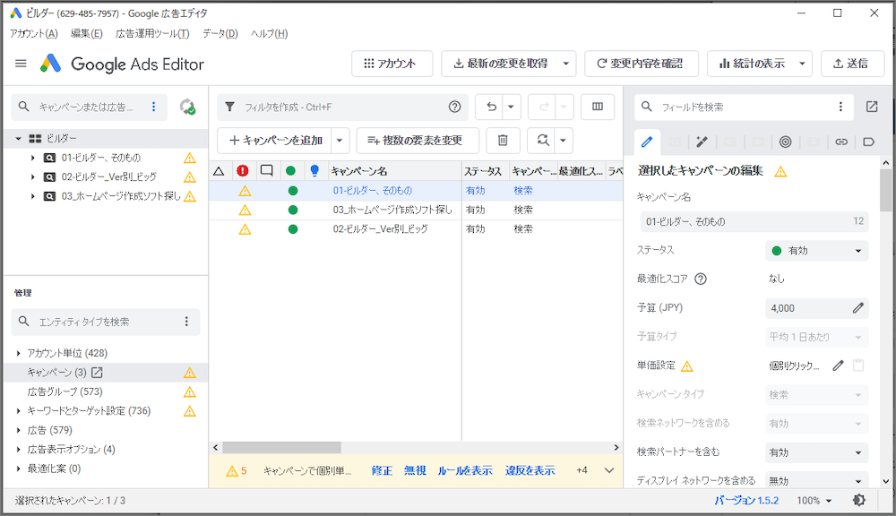Open the label tag tab in edit panel

(868, 142)
